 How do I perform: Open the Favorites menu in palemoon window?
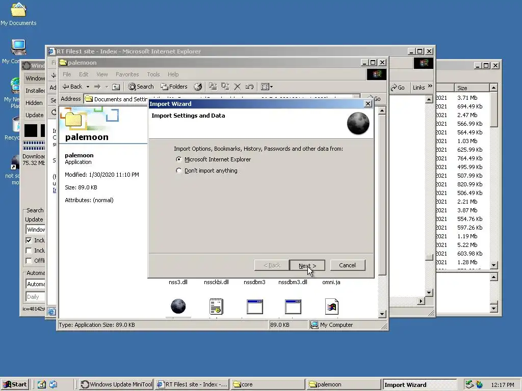coord(127,74)
